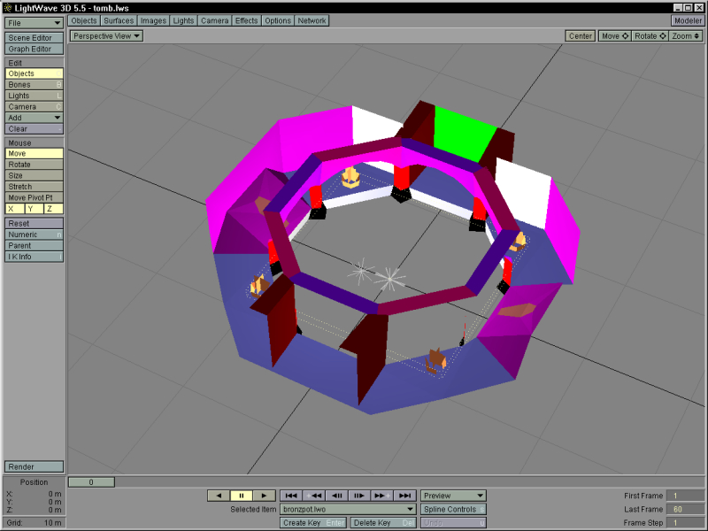This screenshot has height=531, width=708.
Task: Jump to the first frame icon
Action: pos(291,496)
